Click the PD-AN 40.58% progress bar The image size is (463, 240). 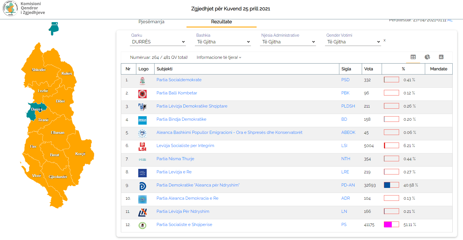(x=391, y=185)
